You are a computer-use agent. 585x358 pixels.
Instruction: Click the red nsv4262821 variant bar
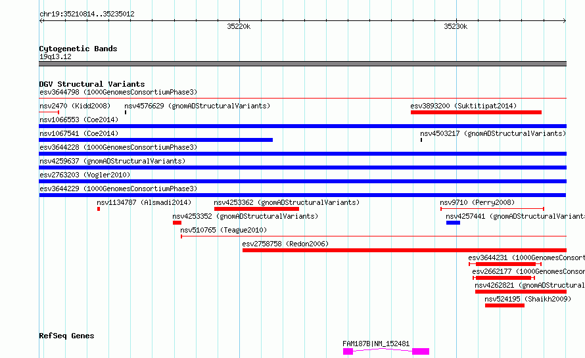(x=521, y=292)
